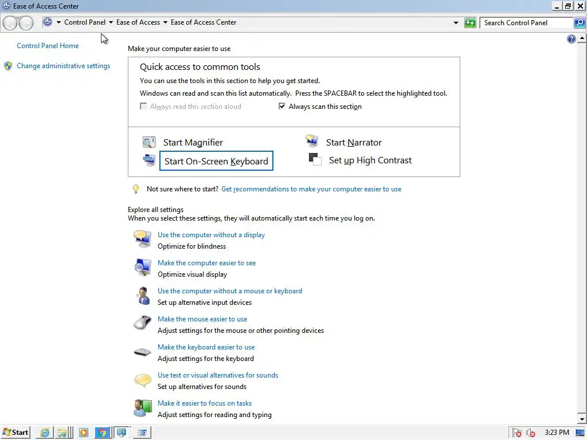Open Use the computer without a mouse or keyboard
This screenshot has width=587, height=440.
(x=229, y=290)
